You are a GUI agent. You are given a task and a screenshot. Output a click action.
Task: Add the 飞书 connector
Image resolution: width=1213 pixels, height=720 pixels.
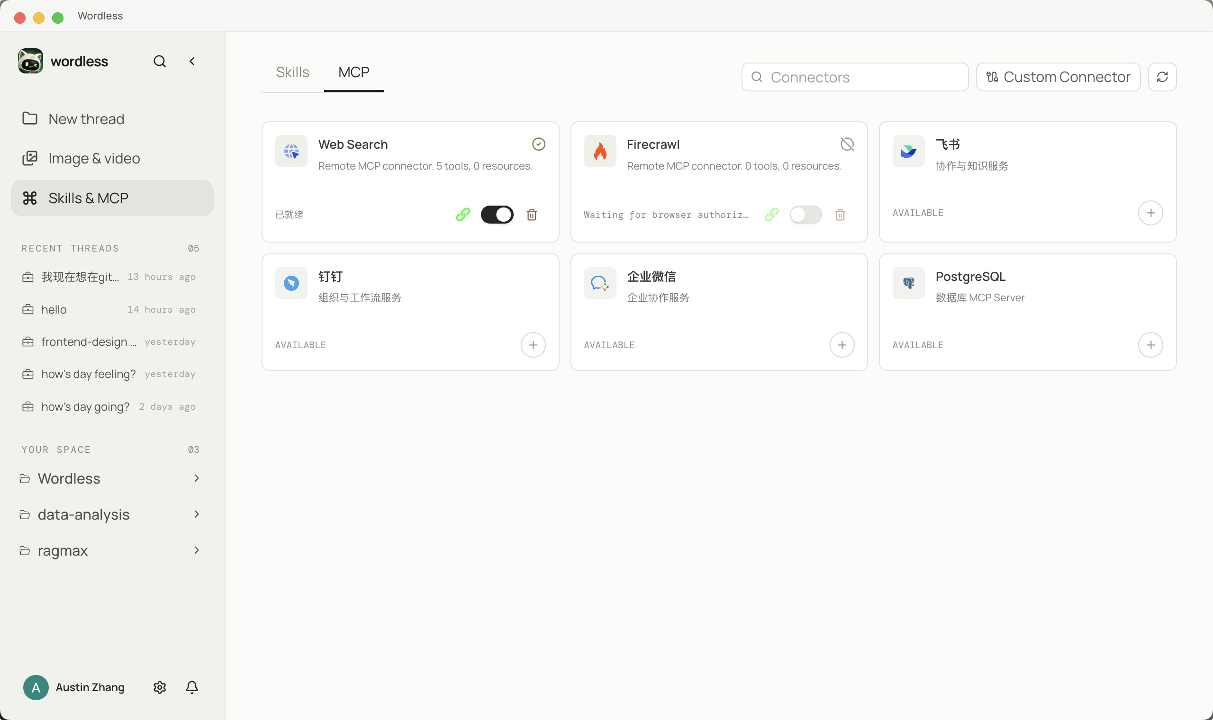click(1151, 213)
